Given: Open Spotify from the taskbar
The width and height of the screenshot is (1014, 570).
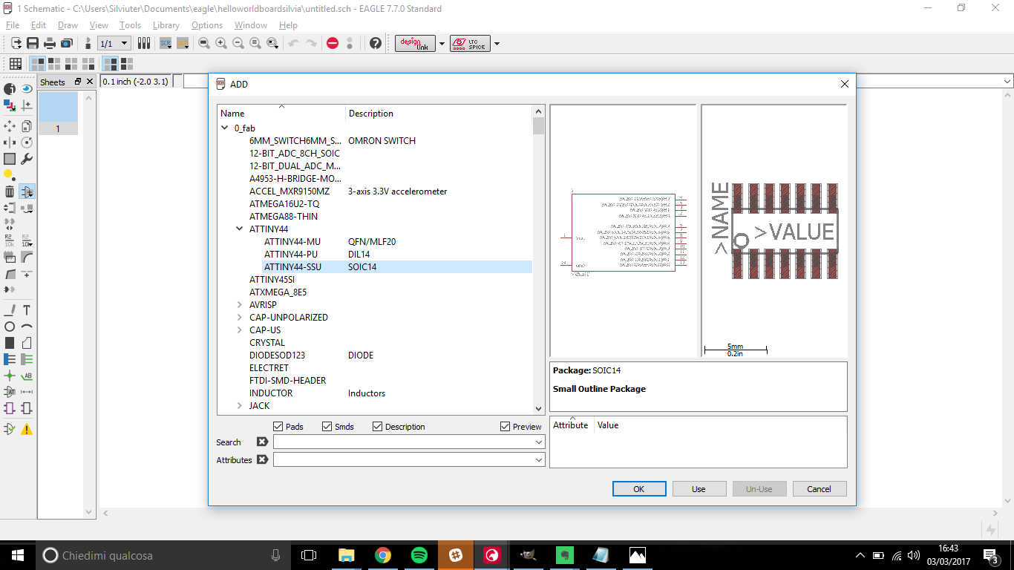Looking at the screenshot, I should point(419,555).
